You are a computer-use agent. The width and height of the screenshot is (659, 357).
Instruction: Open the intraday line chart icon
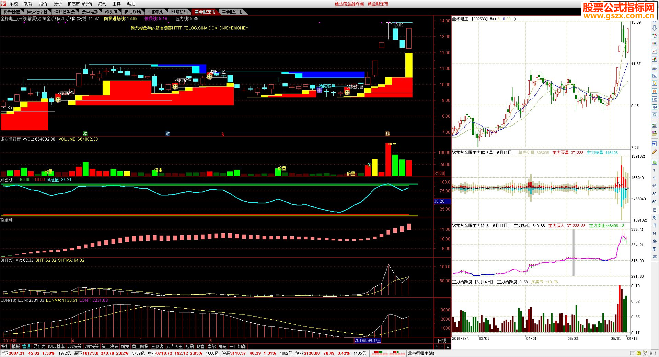(x=654, y=51)
